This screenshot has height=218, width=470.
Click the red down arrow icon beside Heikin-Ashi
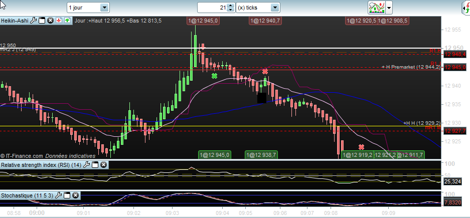click(x=59, y=21)
